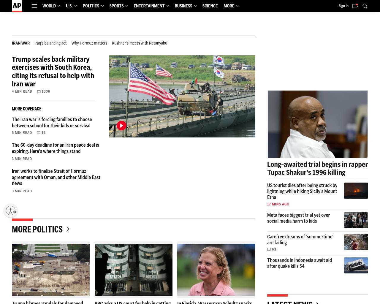This screenshot has height=304, width=380.
Task: Open the hamburger menu icon
Action: point(34,6)
